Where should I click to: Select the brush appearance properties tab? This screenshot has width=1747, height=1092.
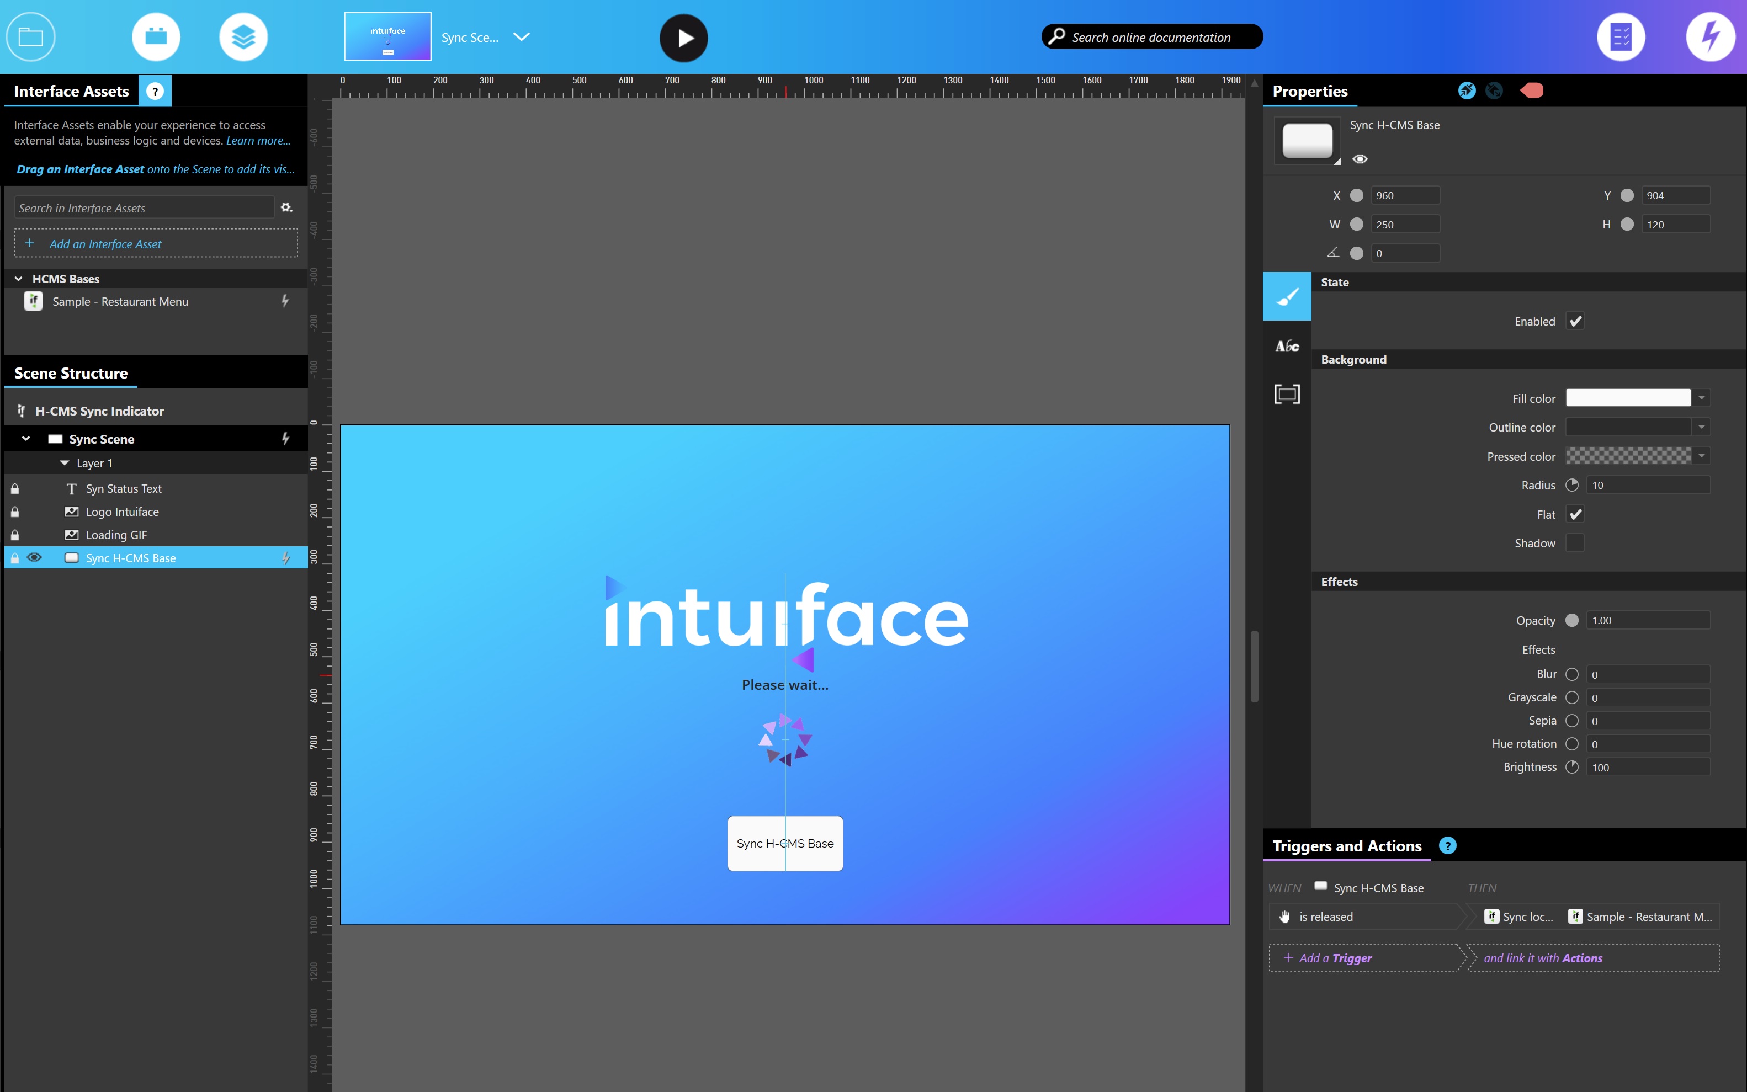click(x=1287, y=296)
